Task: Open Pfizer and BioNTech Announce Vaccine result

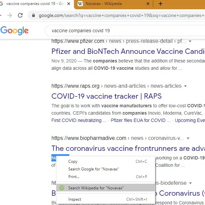Action: pyautogui.click(x=128, y=51)
